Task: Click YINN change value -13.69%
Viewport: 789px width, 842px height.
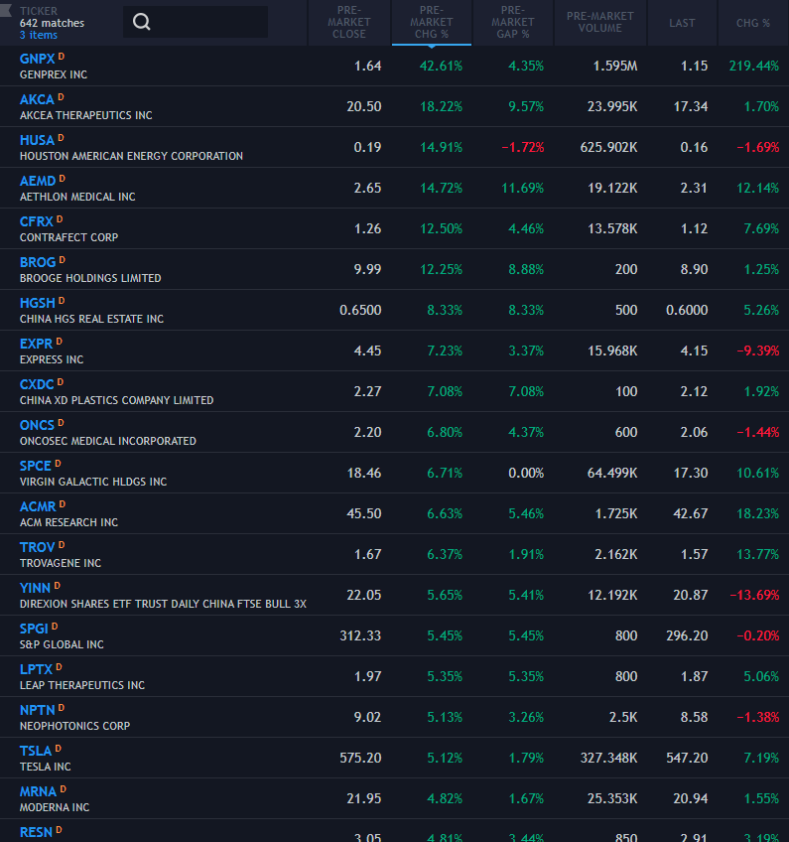Action: [x=754, y=595]
